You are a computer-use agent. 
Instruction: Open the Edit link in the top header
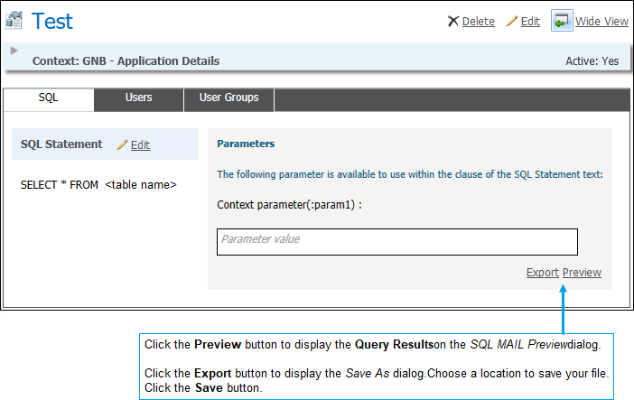[530, 22]
